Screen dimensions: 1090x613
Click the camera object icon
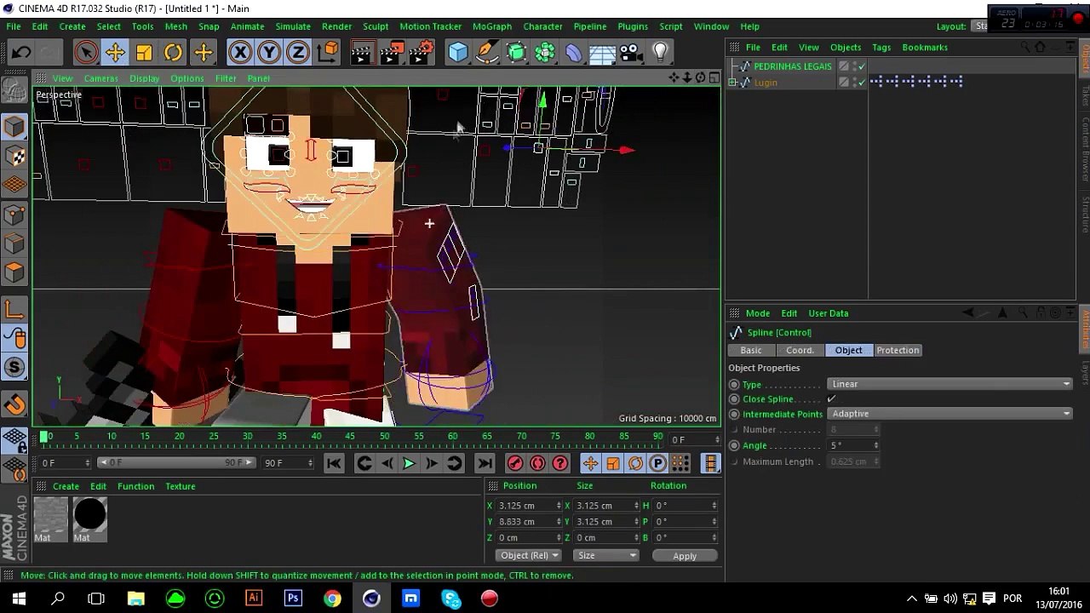pyautogui.click(x=631, y=53)
